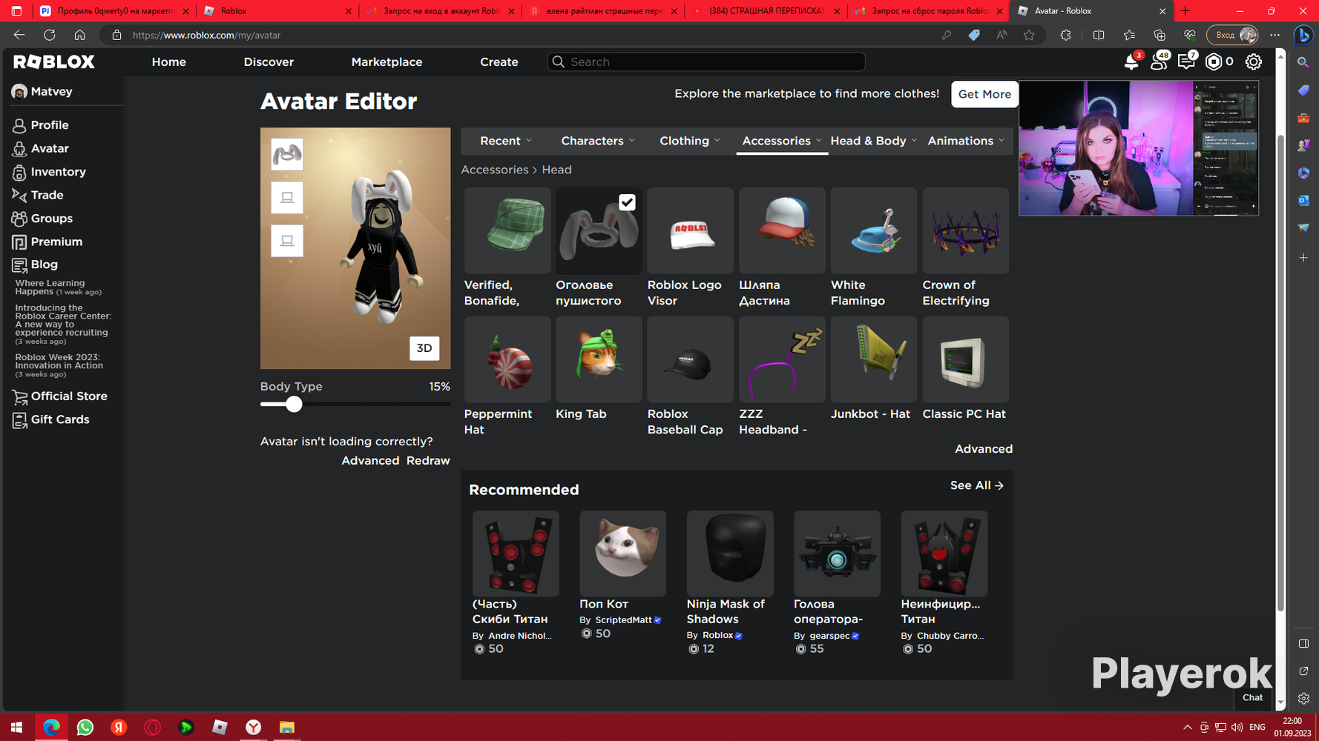Open Edge split screen icon

(x=1099, y=35)
